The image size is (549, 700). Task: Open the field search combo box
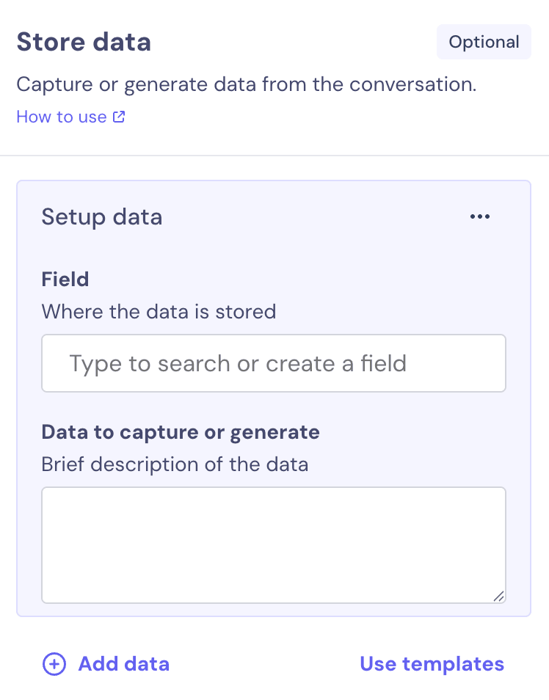coord(273,363)
